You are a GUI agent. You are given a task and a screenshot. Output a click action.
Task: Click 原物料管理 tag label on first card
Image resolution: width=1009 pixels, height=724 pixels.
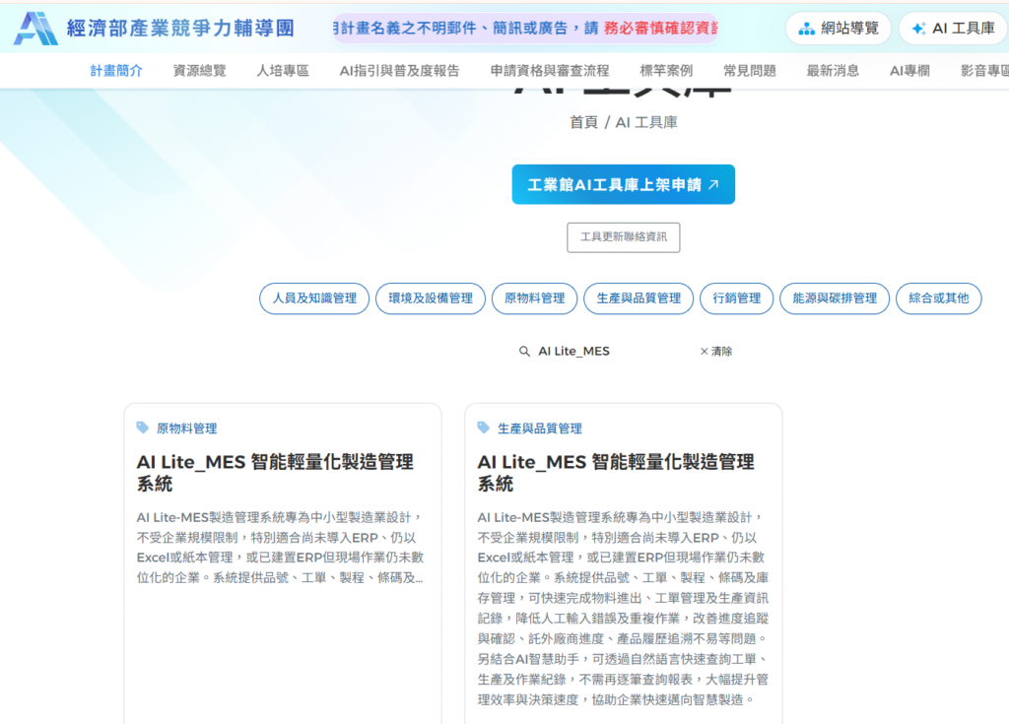click(x=186, y=428)
